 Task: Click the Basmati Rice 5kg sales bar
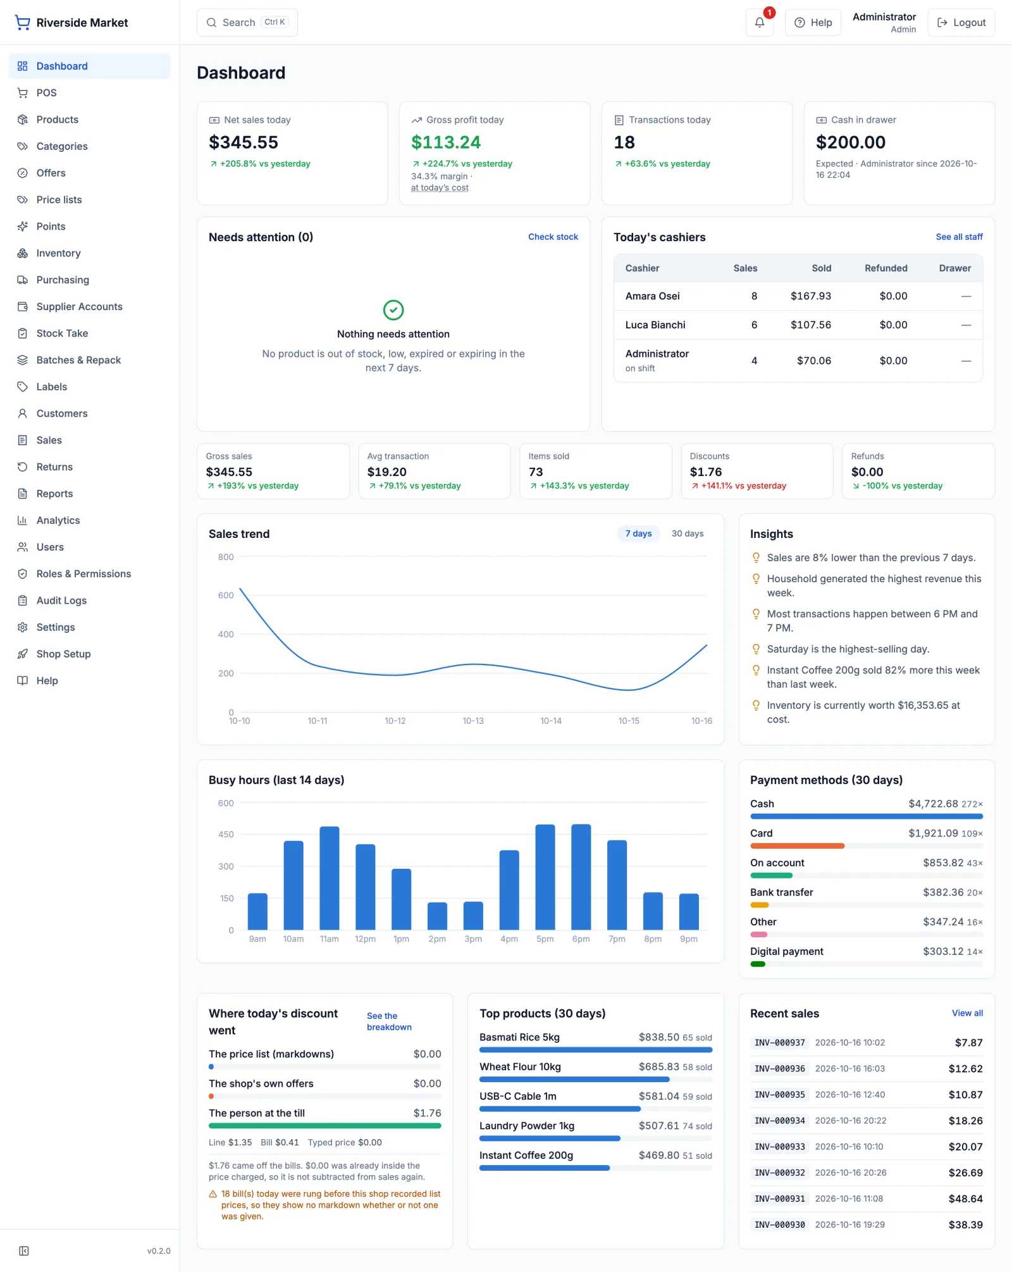(x=596, y=1050)
